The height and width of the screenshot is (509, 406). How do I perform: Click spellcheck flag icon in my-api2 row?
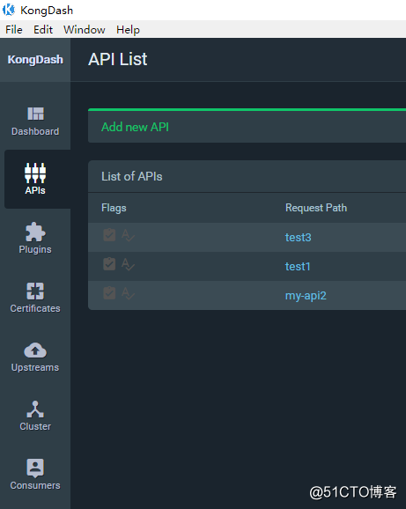[x=128, y=293]
